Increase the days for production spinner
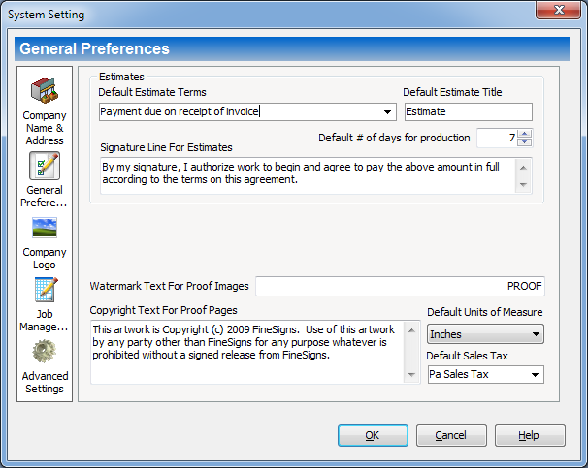 525,134
